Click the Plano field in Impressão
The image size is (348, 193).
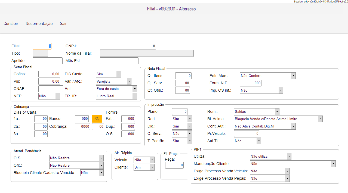[180, 111]
